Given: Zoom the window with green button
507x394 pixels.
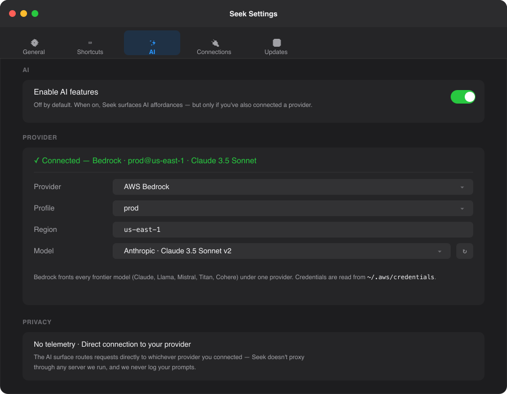Looking at the screenshot, I should click(x=35, y=14).
